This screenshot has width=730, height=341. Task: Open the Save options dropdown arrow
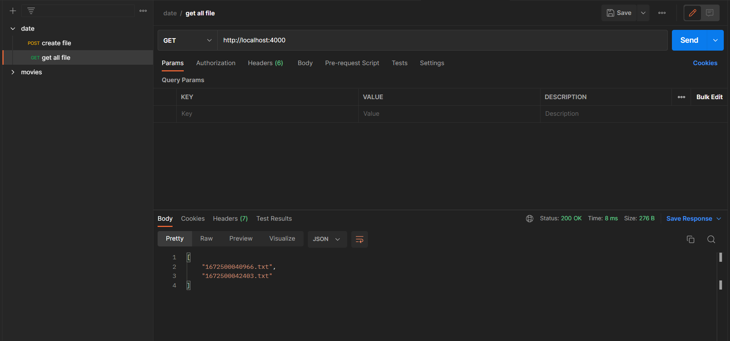pyautogui.click(x=643, y=13)
